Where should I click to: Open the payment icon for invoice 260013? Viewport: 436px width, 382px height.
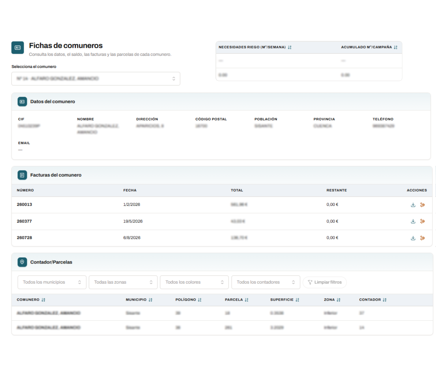click(x=422, y=205)
